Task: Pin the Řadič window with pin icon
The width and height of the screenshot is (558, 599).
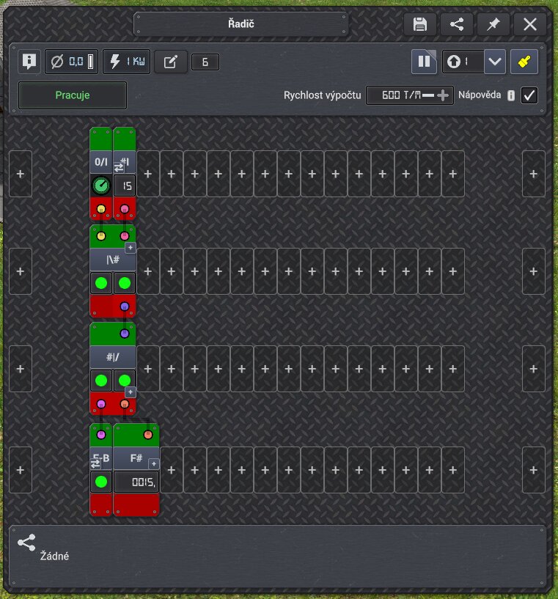Action: (493, 24)
